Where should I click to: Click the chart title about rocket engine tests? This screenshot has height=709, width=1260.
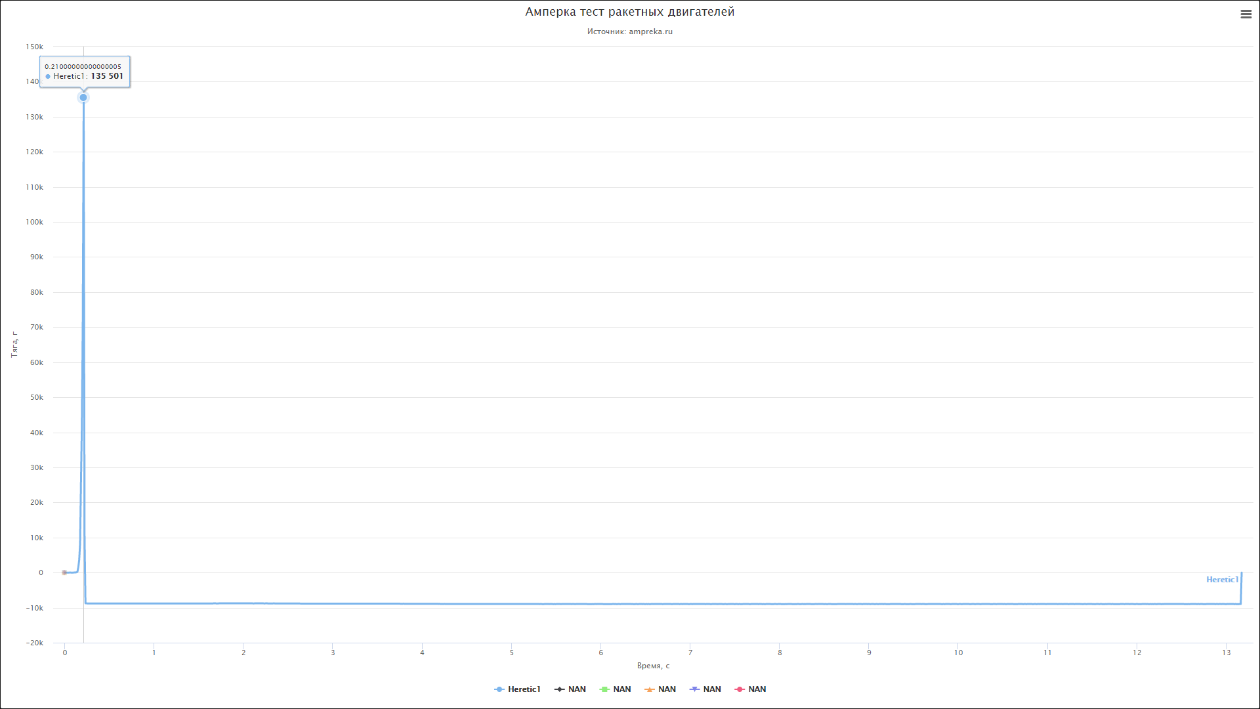pos(630,12)
